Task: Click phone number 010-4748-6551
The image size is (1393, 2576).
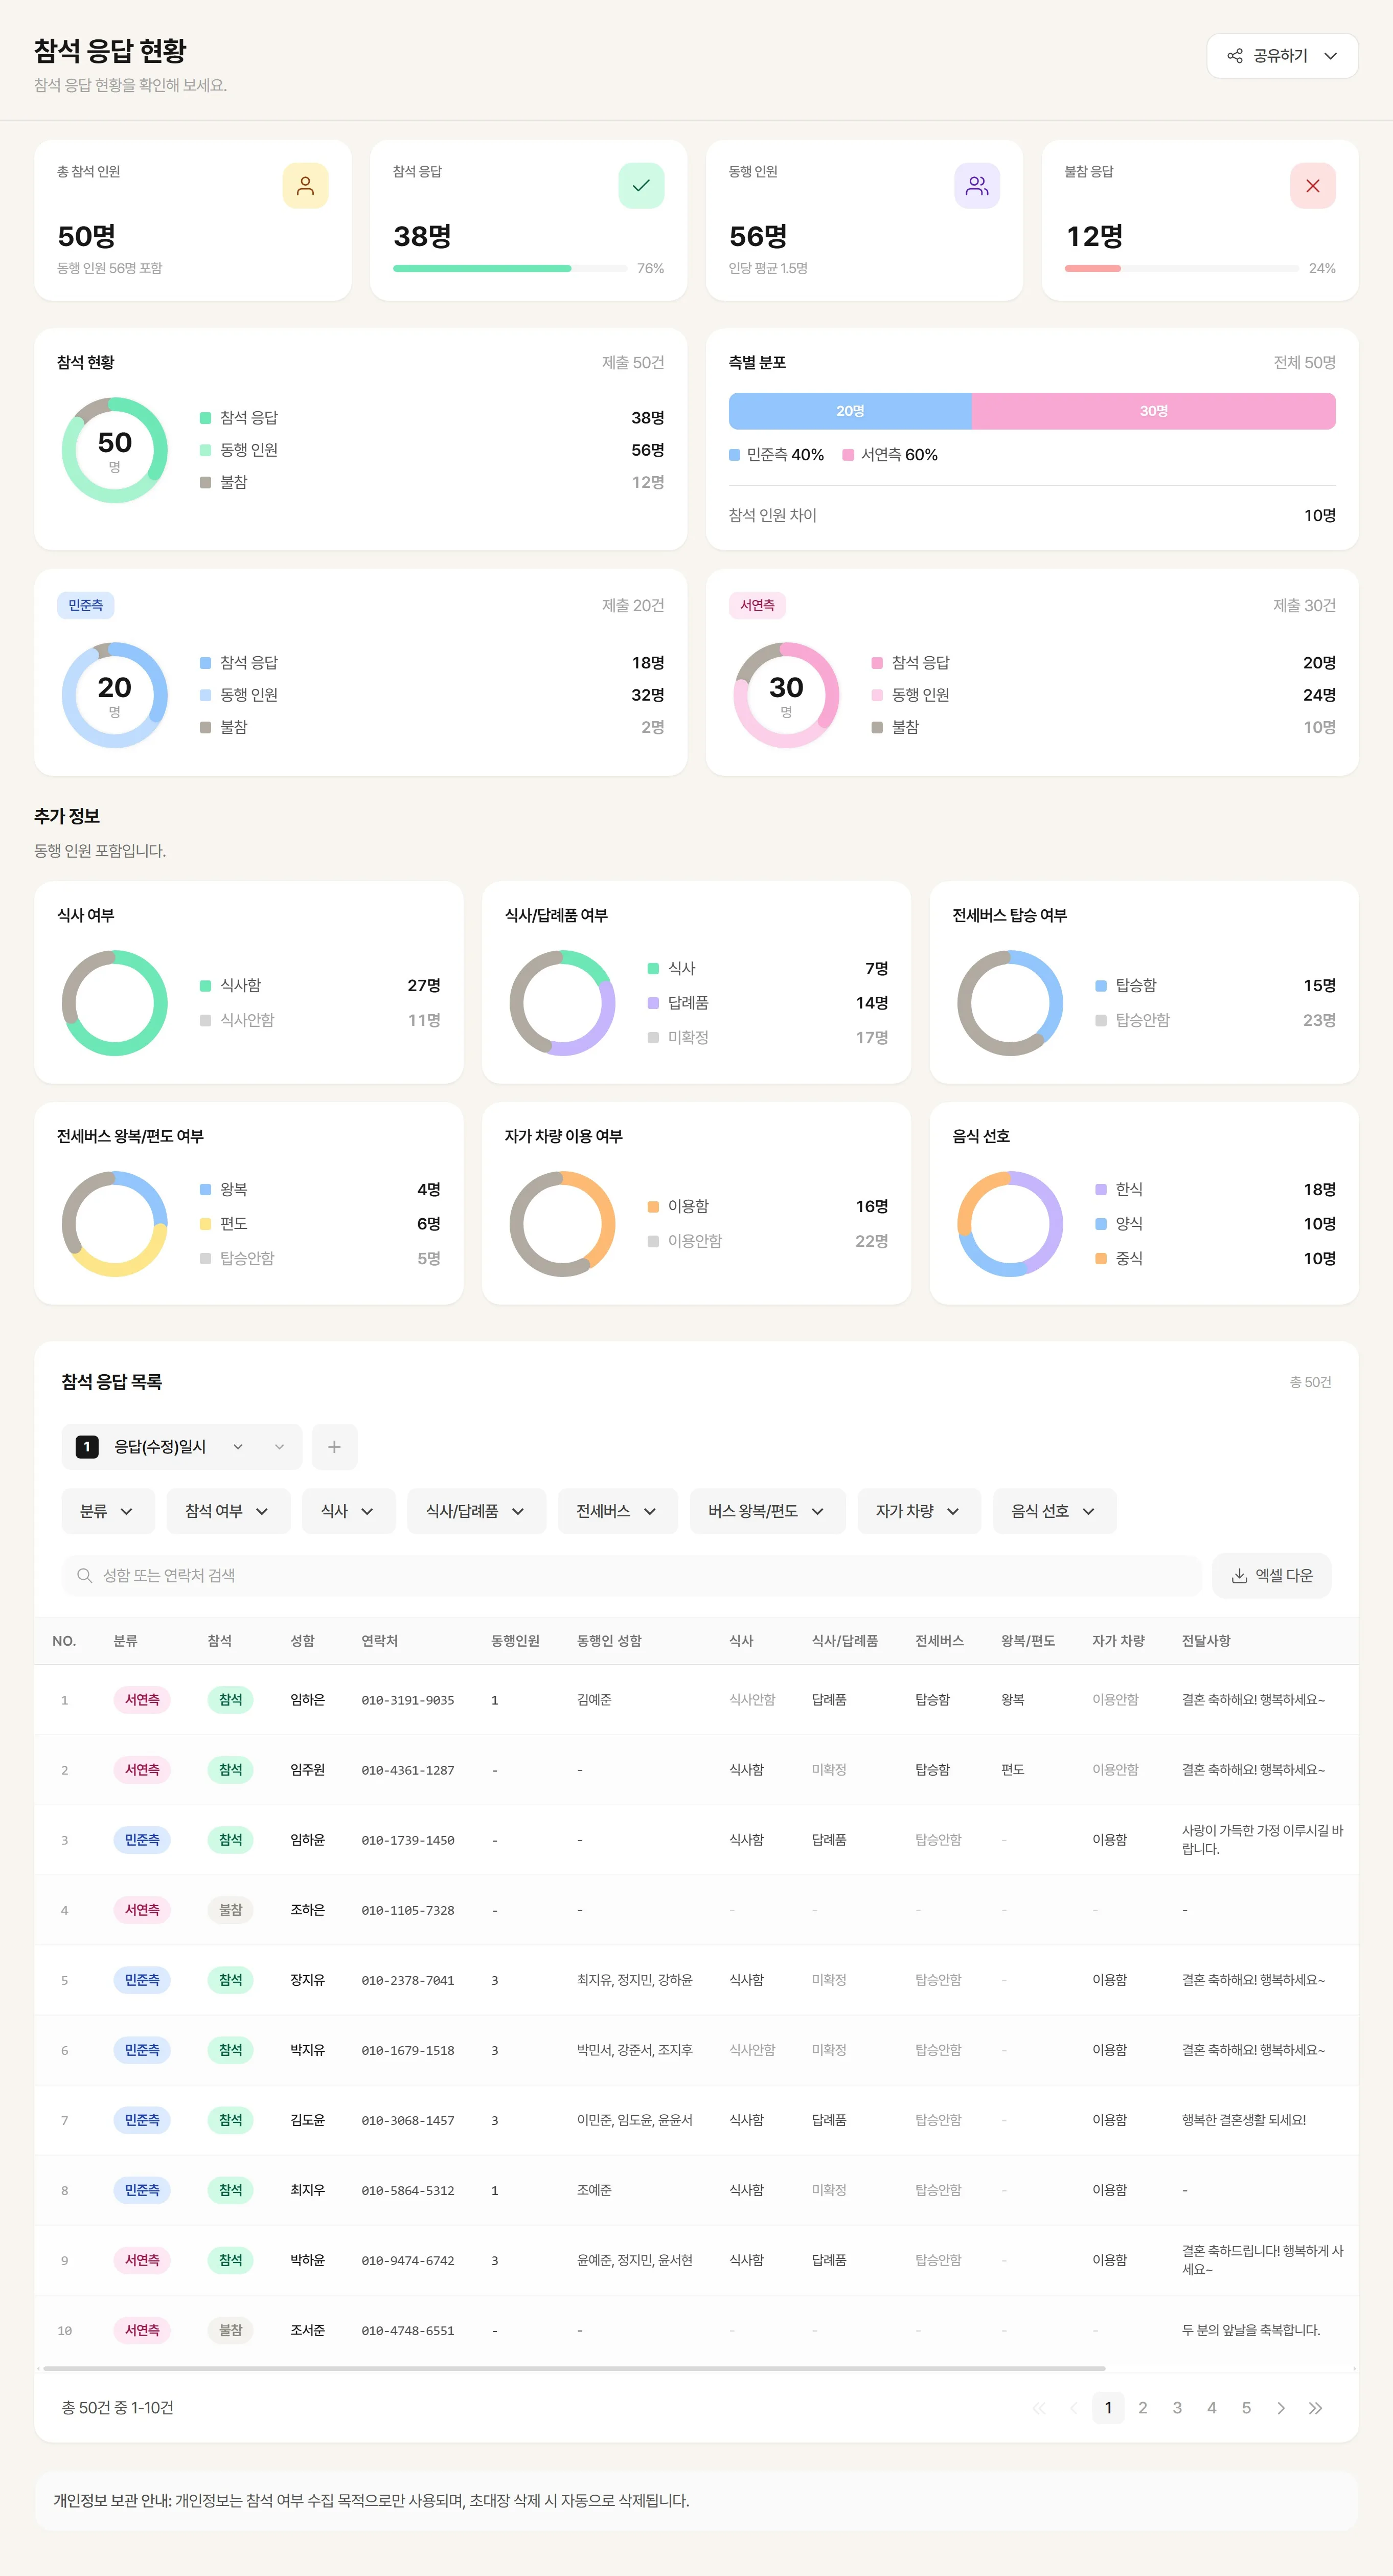Action: tap(408, 2331)
